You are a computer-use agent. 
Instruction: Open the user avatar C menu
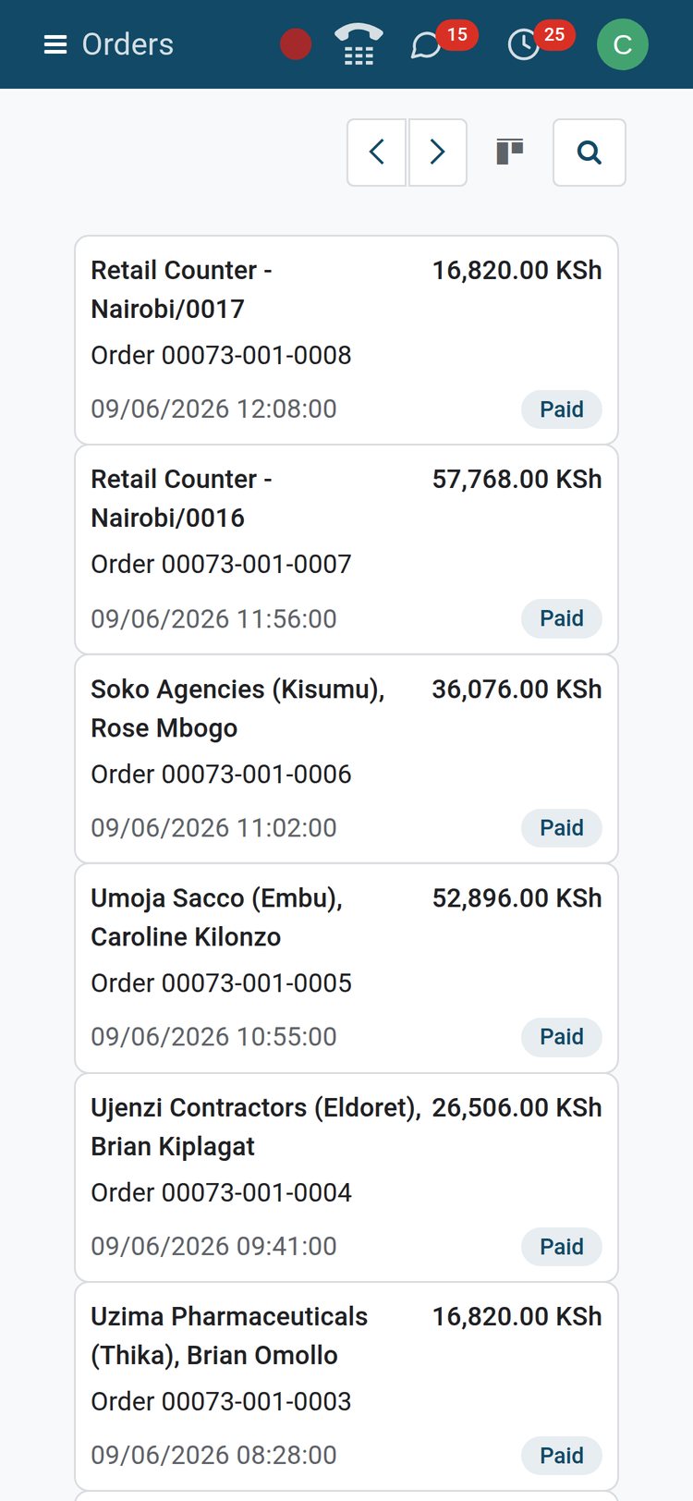(623, 44)
